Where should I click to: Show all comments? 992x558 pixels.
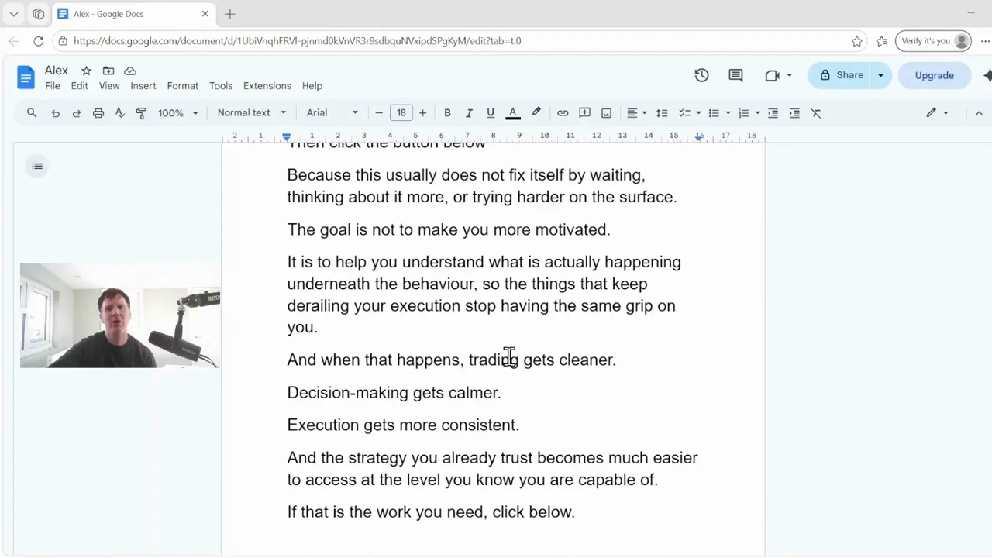(735, 75)
